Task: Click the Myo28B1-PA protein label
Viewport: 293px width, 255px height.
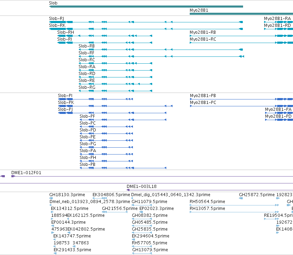Action: 279,109
